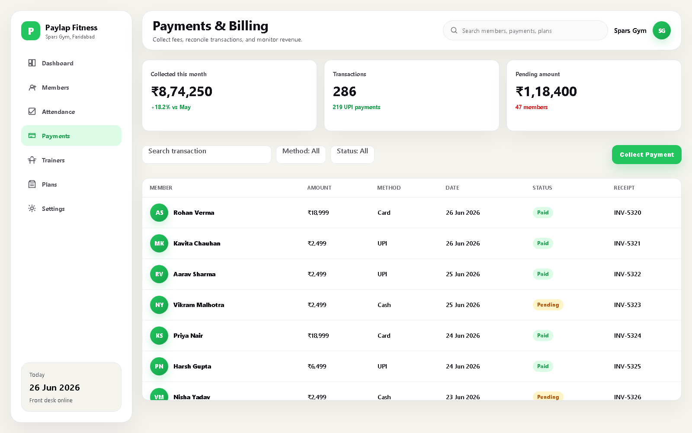Click the magnifier icon in top search

(x=454, y=30)
